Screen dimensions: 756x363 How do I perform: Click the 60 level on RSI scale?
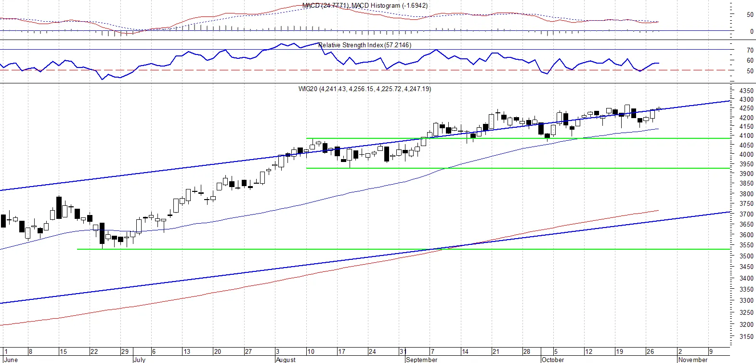pos(750,61)
